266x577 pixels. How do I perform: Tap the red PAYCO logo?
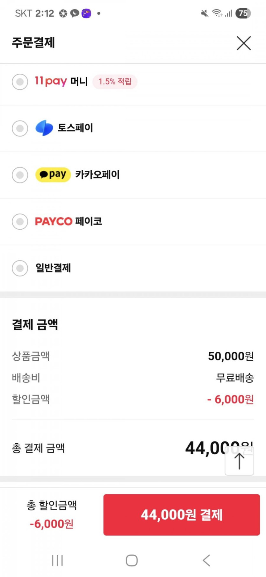[54, 221]
